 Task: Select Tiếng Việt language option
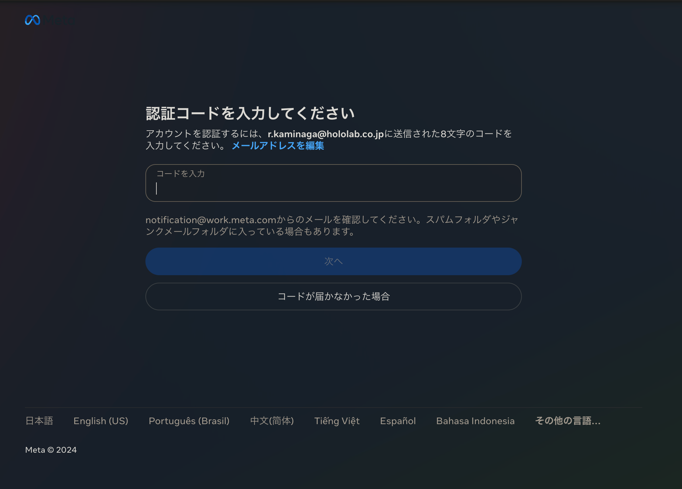(x=337, y=421)
